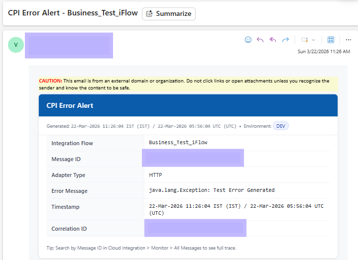Click the sender avatar with letter V
The image size is (358, 260).
click(16, 45)
